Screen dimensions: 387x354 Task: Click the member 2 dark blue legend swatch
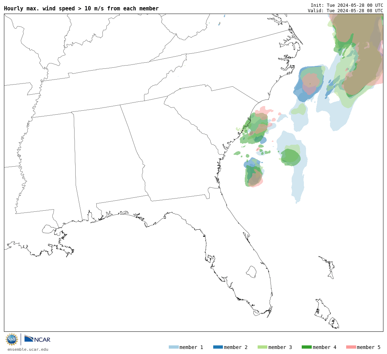click(x=218, y=347)
